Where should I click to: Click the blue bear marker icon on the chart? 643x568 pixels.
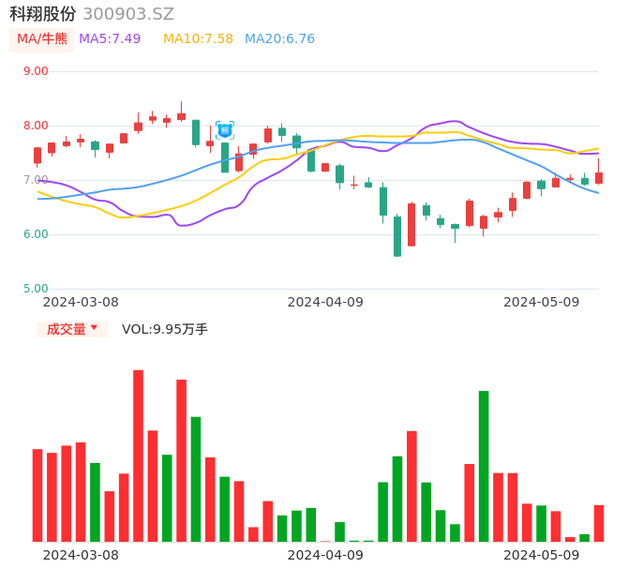[225, 130]
